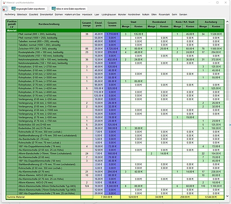Switch to the Billerbeck tab
This screenshot has height=204, width=231.
(x=22, y=14)
